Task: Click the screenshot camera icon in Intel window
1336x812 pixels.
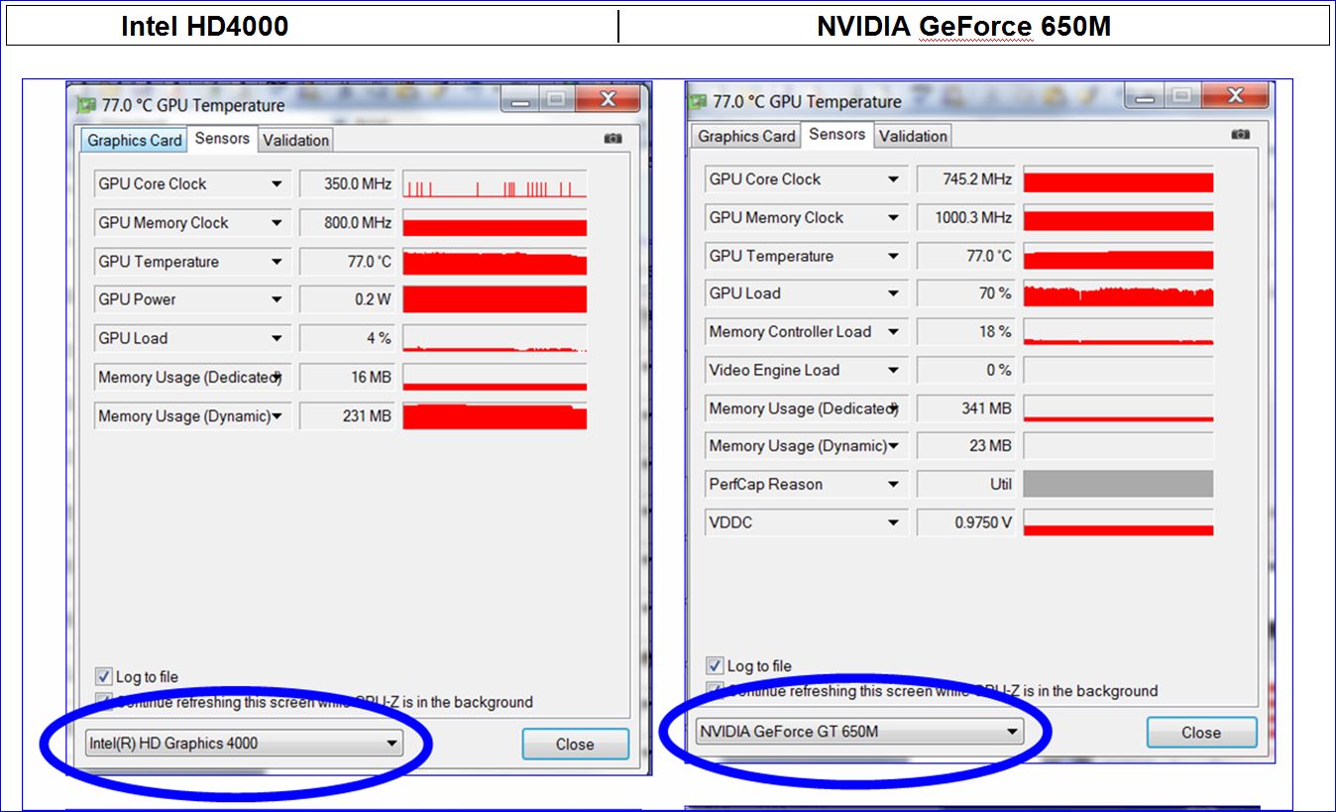Action: [x=612, y=139]
